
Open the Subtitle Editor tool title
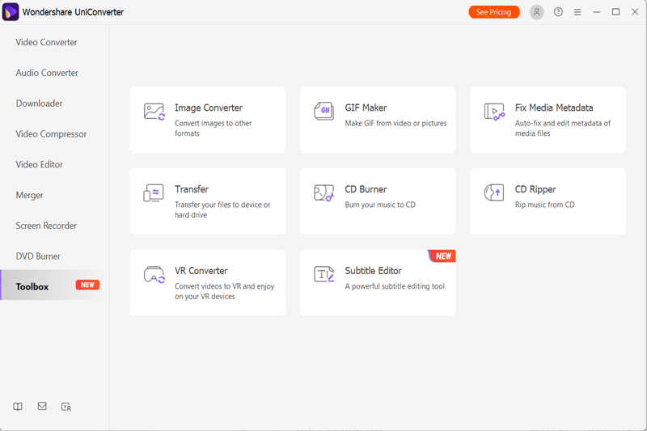373,271
